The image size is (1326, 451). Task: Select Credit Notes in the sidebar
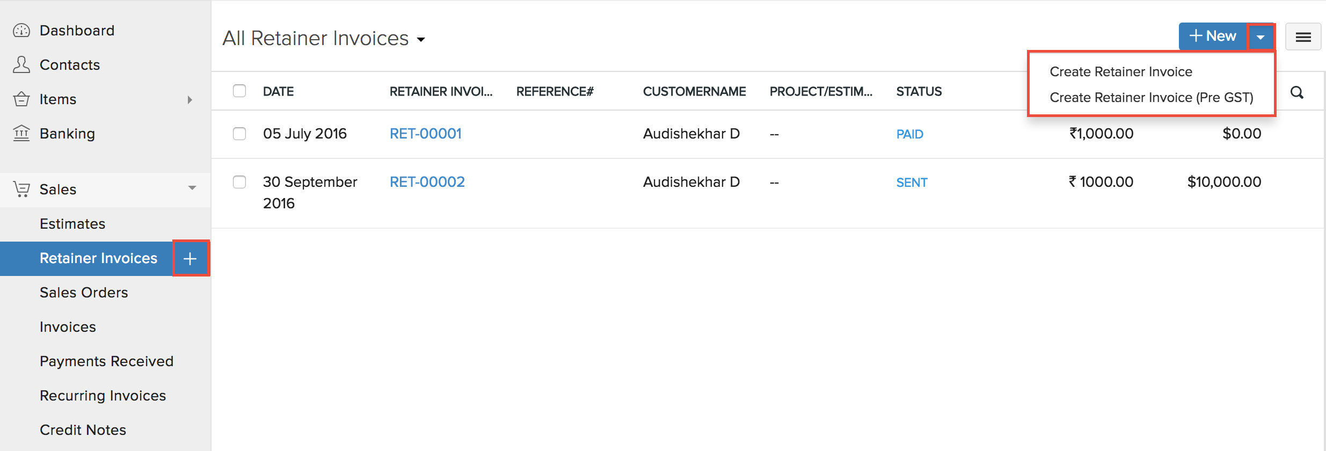[x=82, y=430]
